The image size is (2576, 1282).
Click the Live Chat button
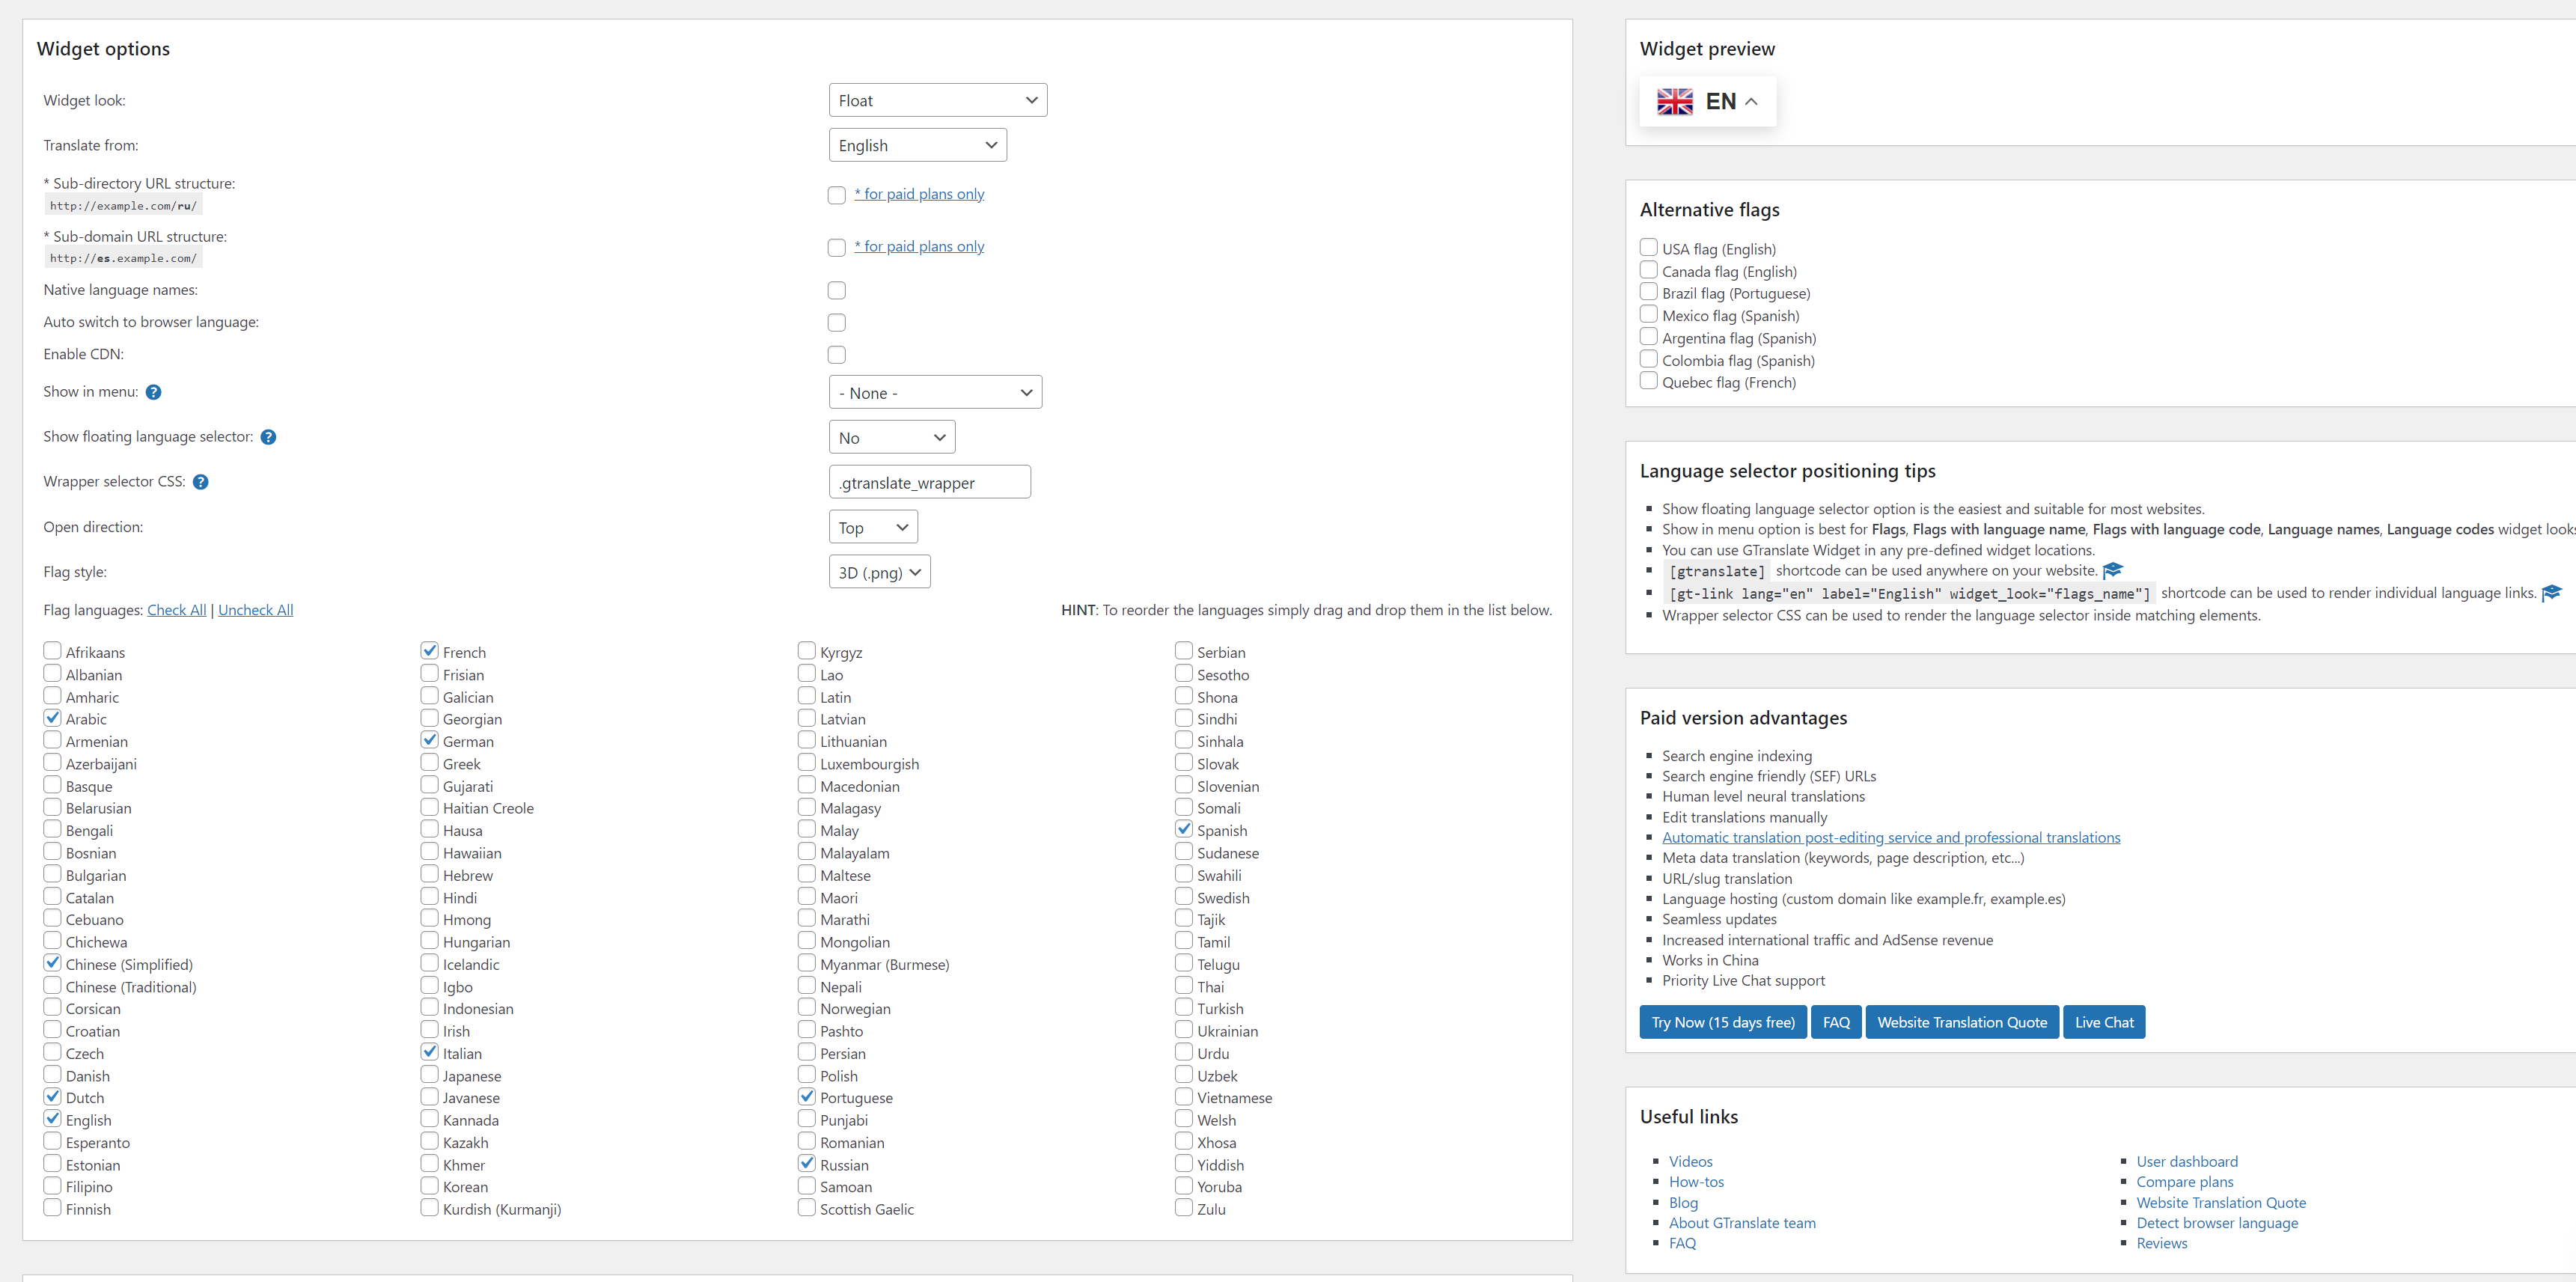pos(2105,1021)
